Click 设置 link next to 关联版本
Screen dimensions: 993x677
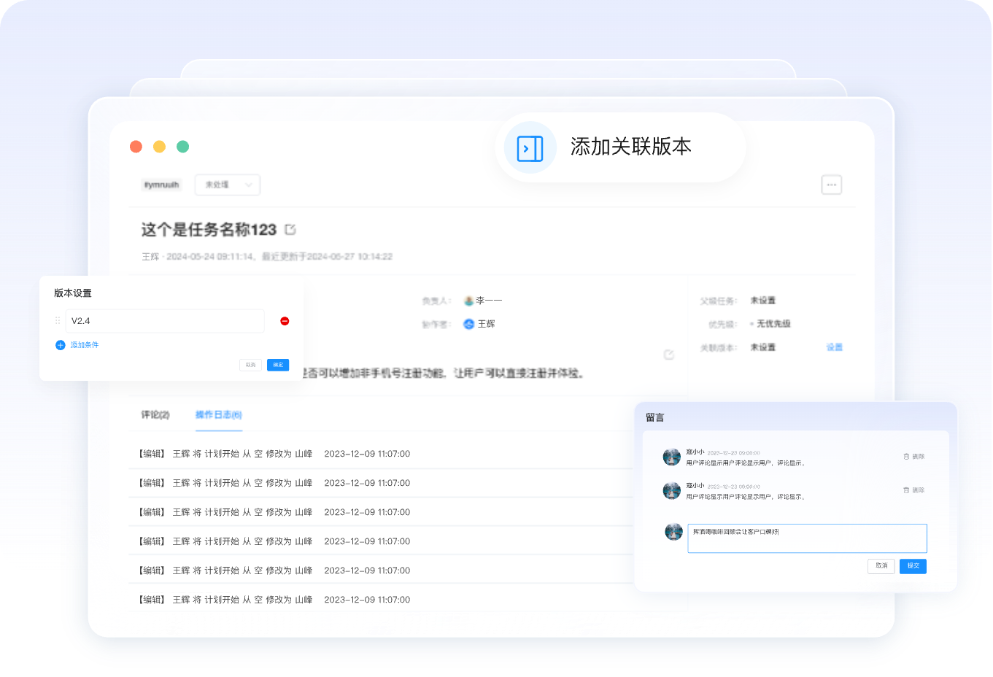[834, 347]
